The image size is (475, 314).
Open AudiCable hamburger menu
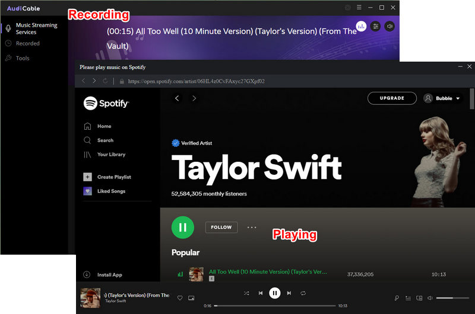pos(359,7)
